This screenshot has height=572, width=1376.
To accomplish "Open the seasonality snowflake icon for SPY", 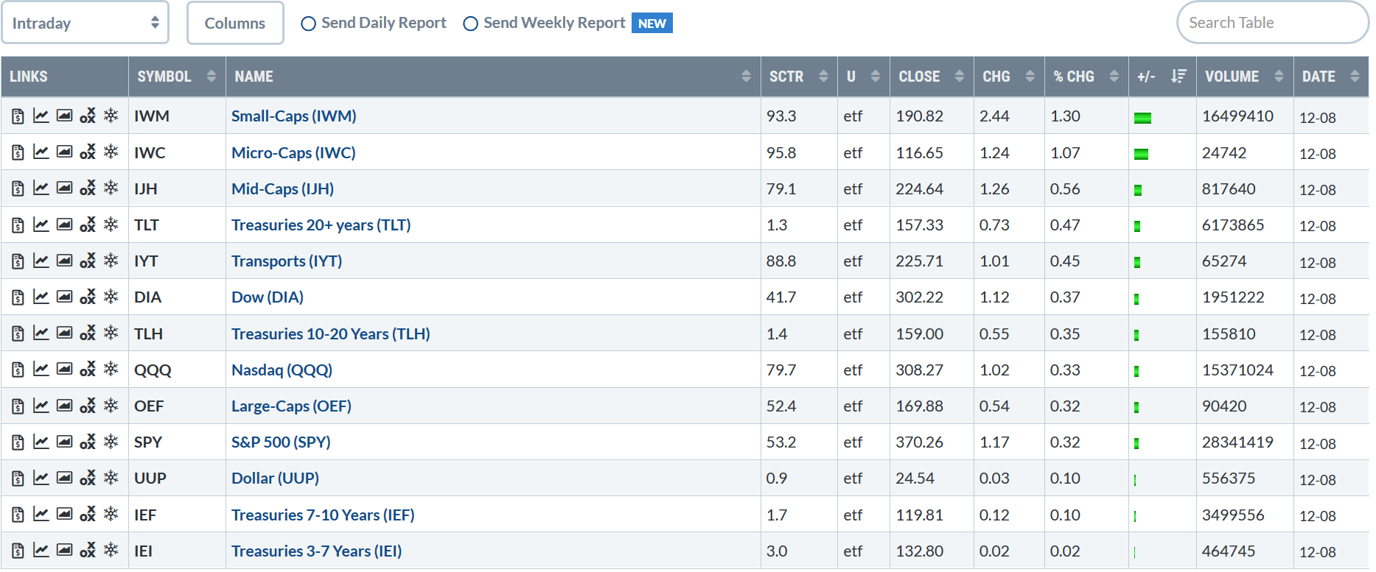I will 111,442.
